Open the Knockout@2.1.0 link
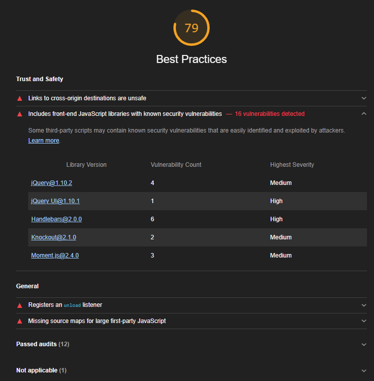 pos(53,237)
